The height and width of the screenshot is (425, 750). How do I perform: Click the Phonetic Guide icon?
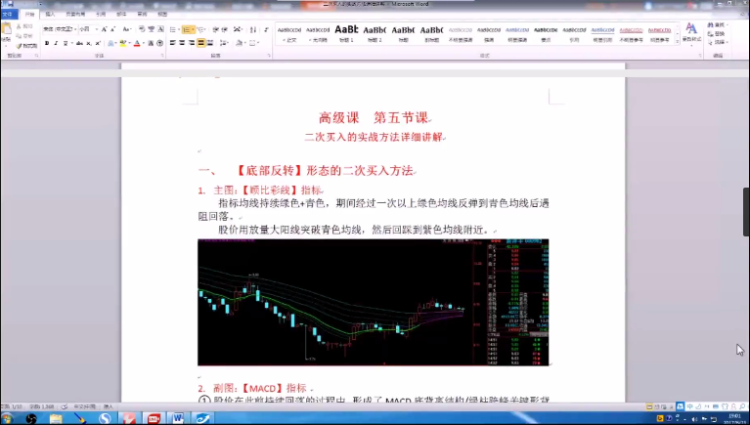[152, 29]
